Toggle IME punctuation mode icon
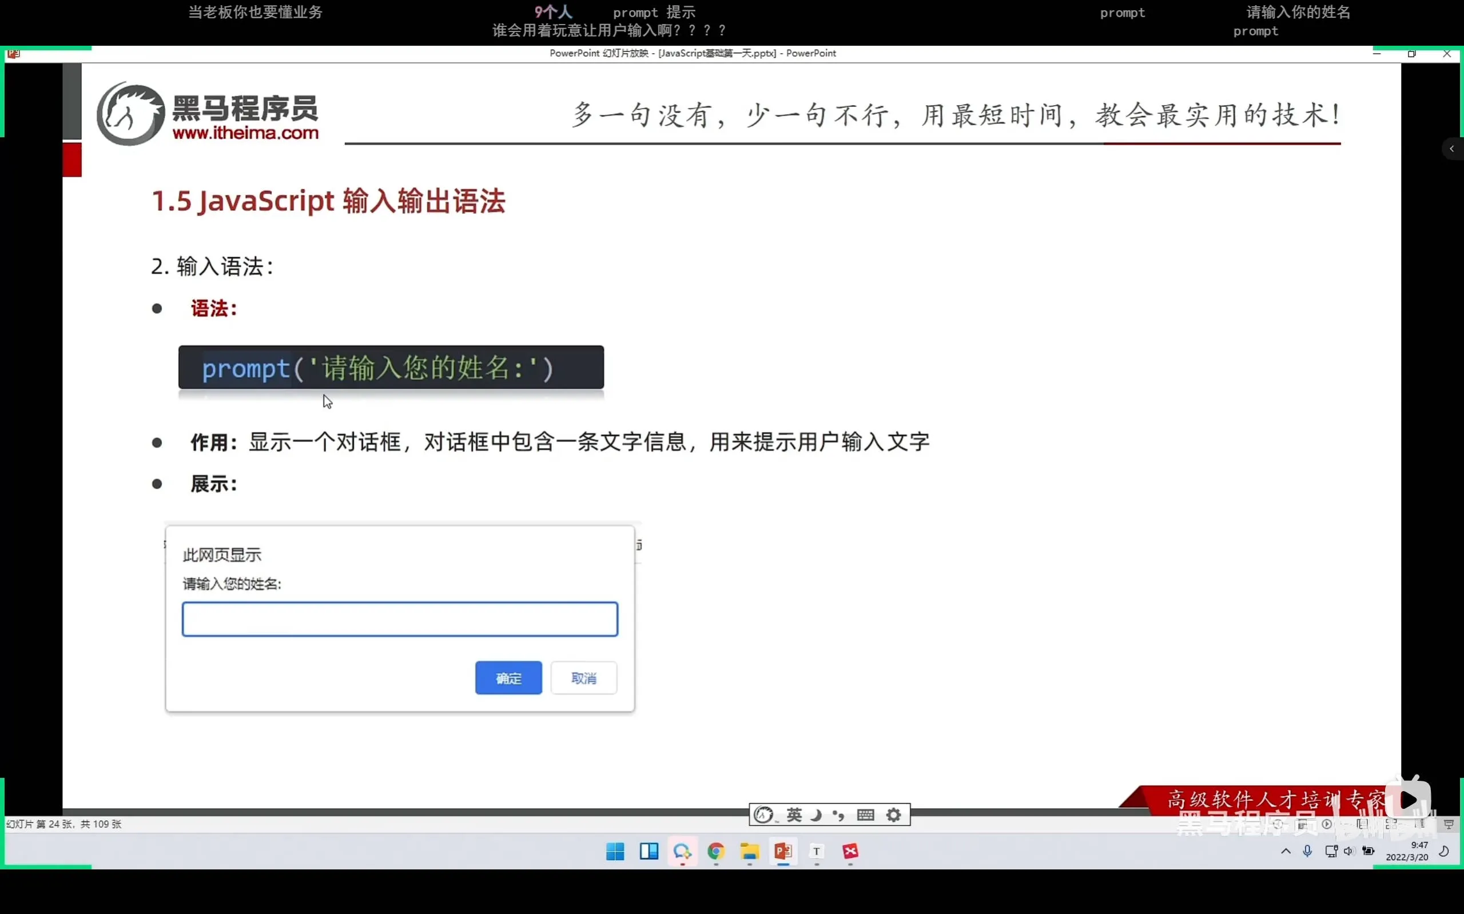The image size is (1464, 914). tap(839, 815)
